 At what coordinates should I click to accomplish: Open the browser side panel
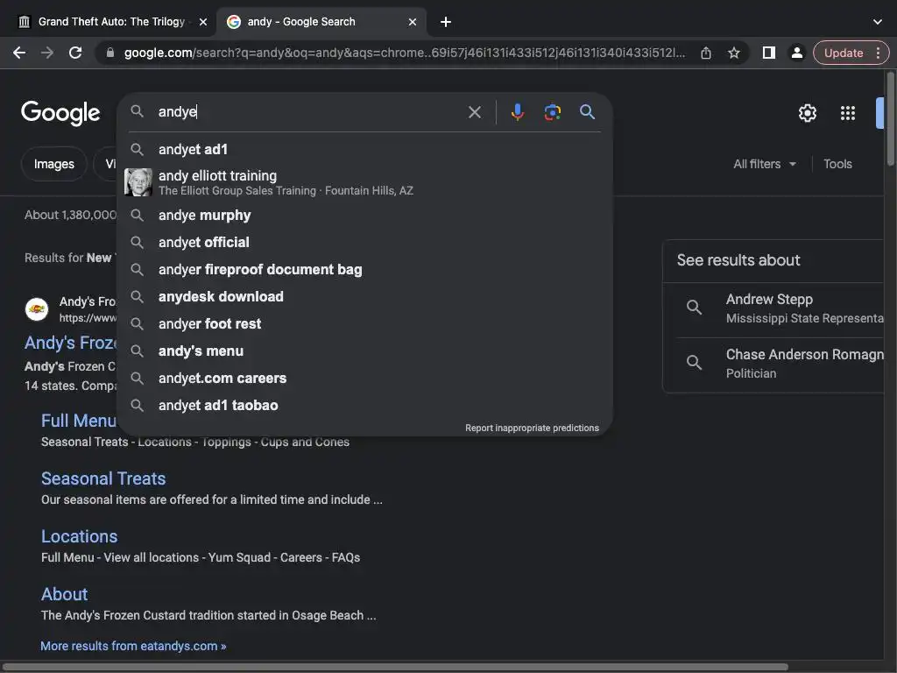[x=769, y=53]
